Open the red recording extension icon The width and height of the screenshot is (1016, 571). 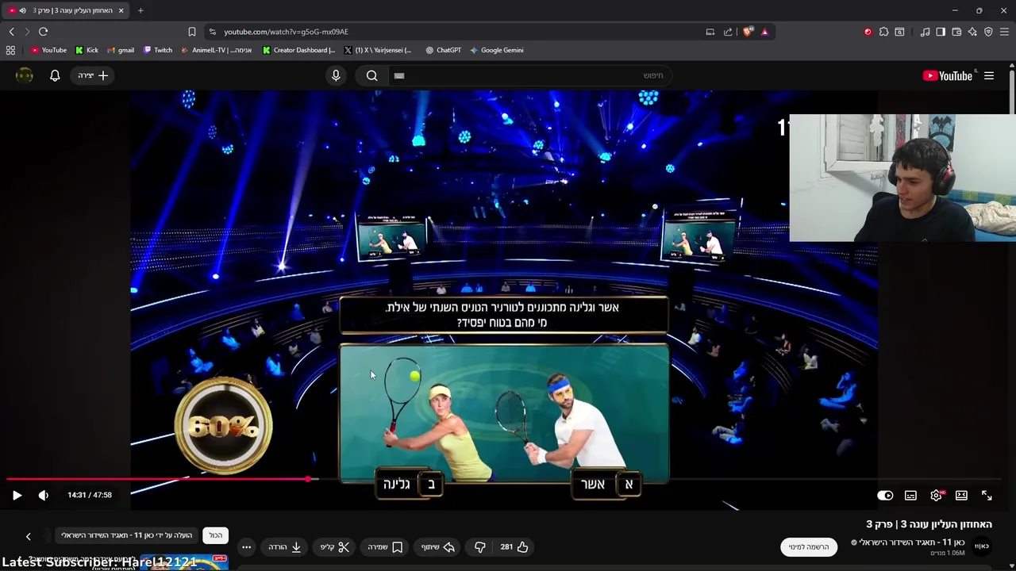click(x=868, y=32)
